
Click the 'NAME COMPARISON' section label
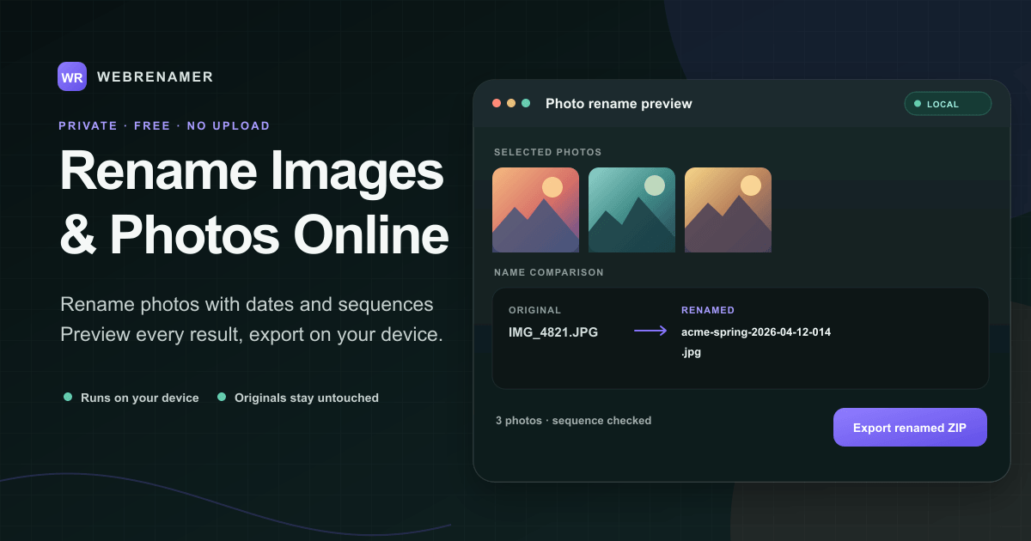[x=549, y=272]
